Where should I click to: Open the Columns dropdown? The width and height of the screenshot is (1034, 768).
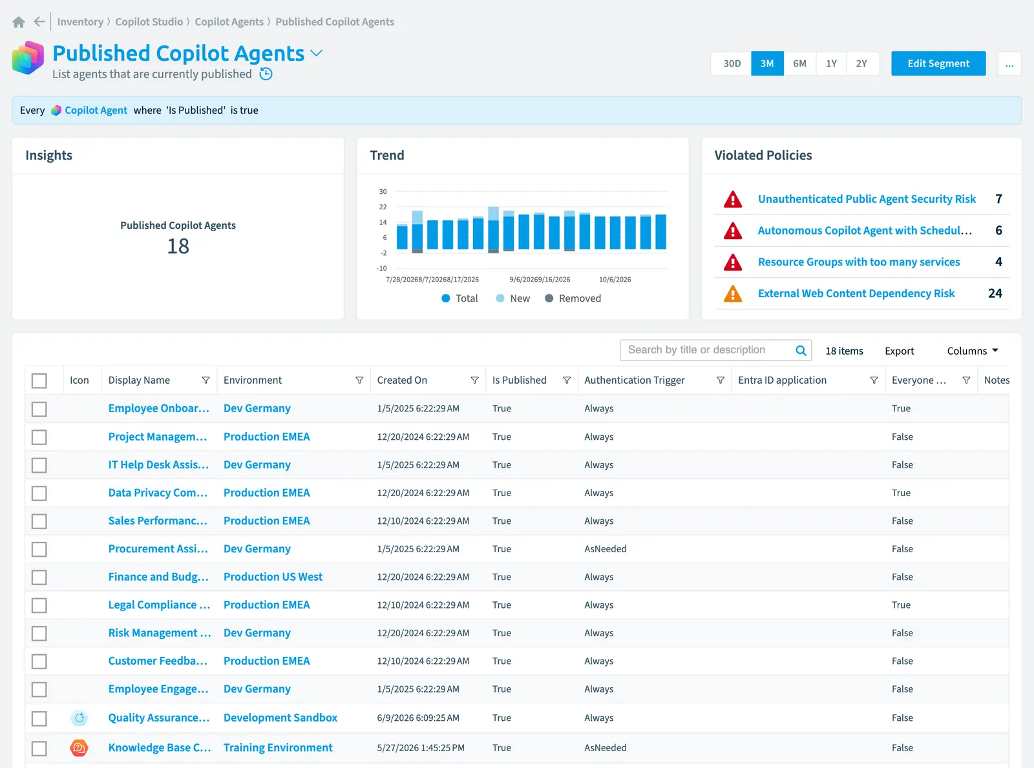973,351
